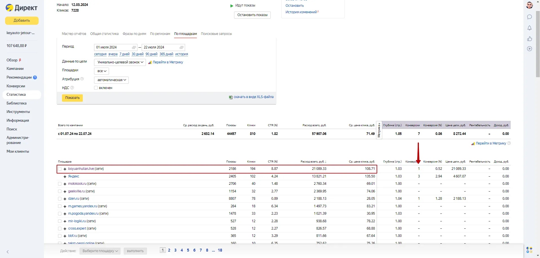Open calendar picker for start date 01 июля 2024
The image size is (540, 258).
click(x=134, y=47)
